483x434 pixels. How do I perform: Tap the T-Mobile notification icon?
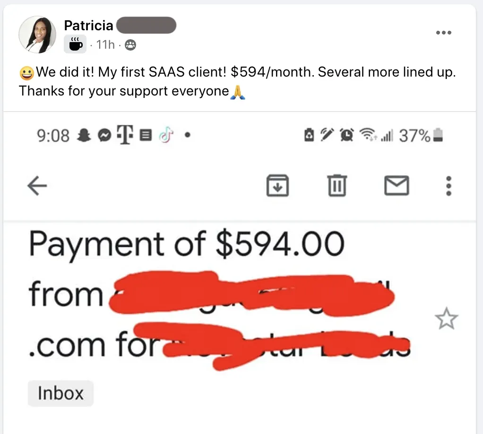(x=125, y=134)
